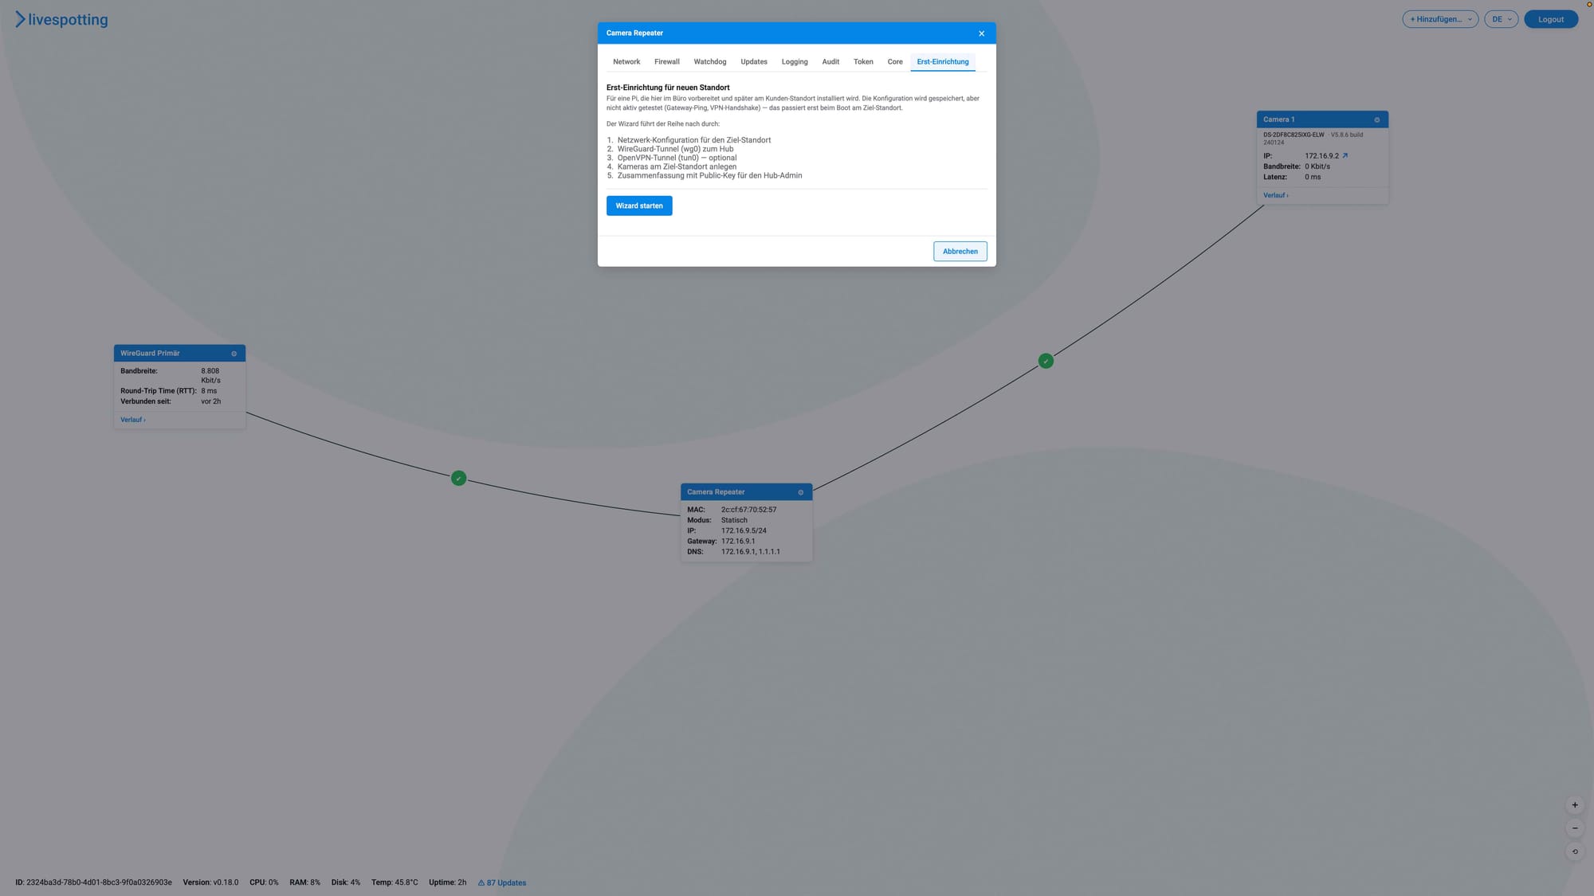Zoom in with the plus button

click(1575, 805)
